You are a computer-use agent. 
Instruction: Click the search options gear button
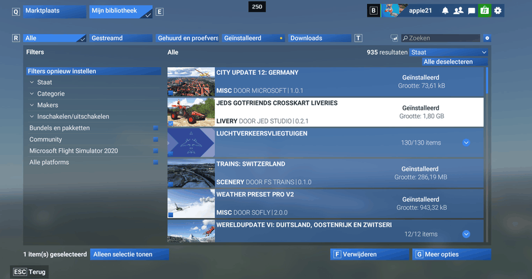pyautogui.click(x=487, y=38)
